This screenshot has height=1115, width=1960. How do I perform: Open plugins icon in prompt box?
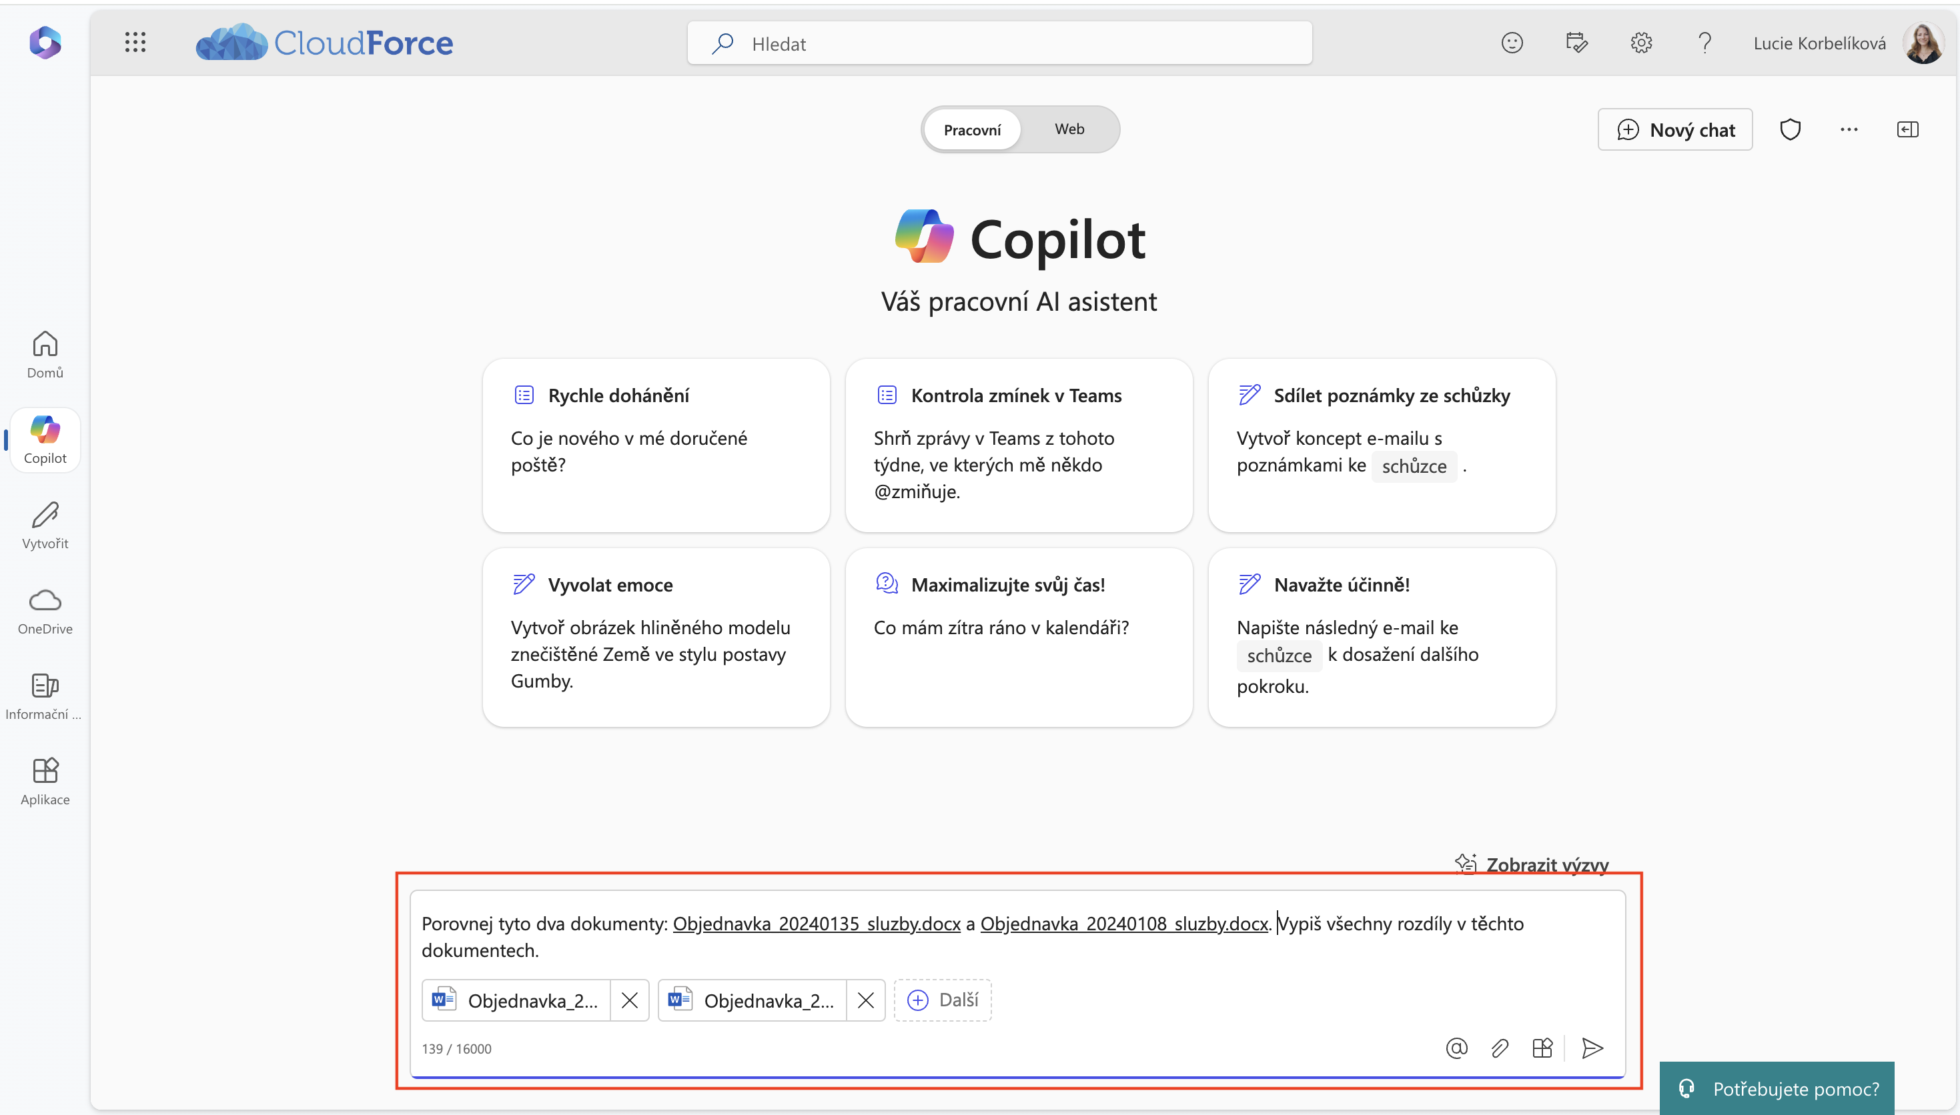(x=1542, y=1048)
